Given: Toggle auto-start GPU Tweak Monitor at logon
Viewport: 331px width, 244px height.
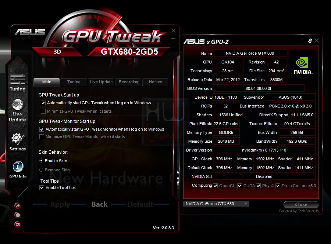Looking at the screenshot, I should tap(42, 129).
